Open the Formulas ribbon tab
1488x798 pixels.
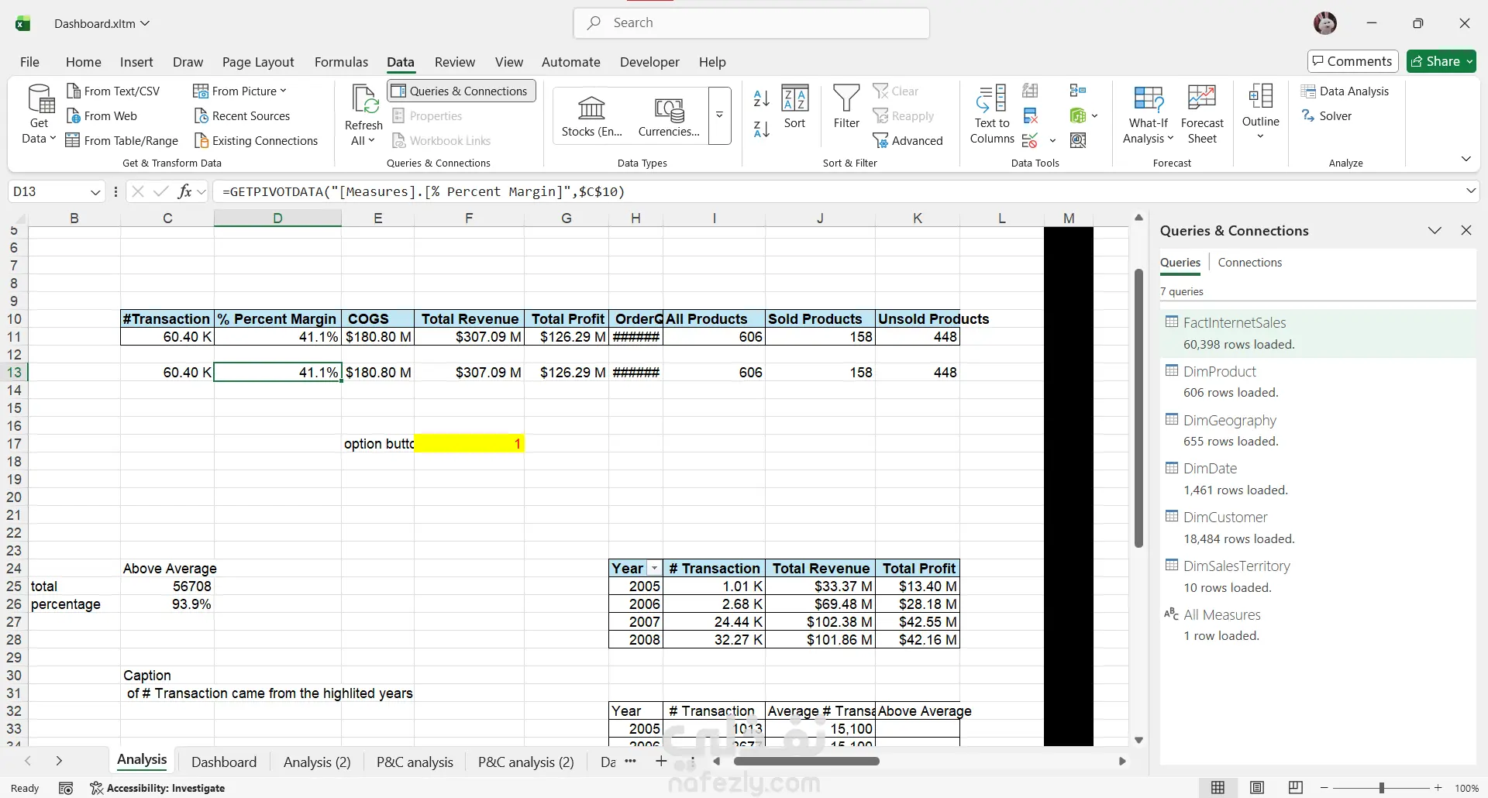(341, 62)
